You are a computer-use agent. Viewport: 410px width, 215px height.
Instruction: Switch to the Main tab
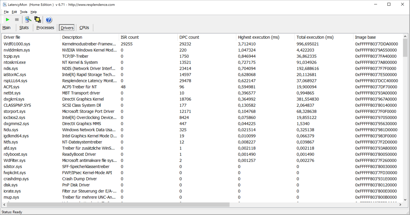(6, 28)
